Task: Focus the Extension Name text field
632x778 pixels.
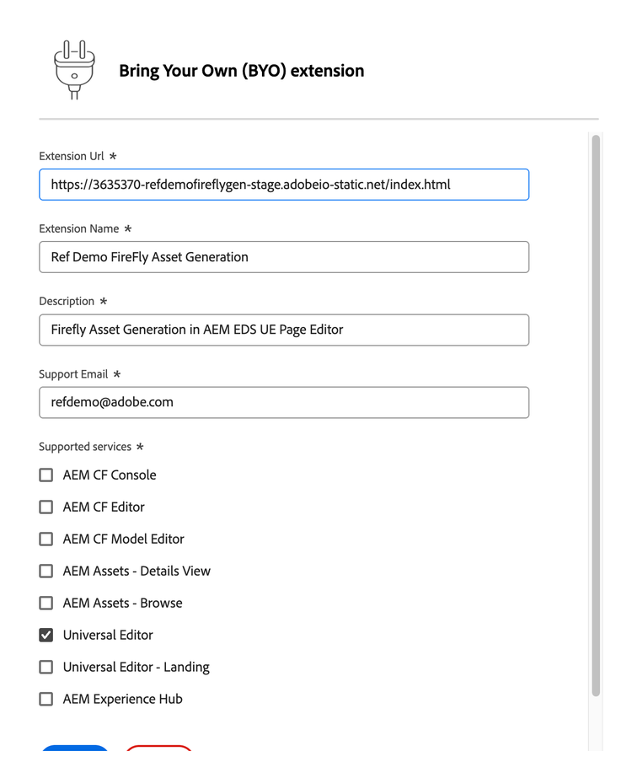Action: (x=284, y=257)
